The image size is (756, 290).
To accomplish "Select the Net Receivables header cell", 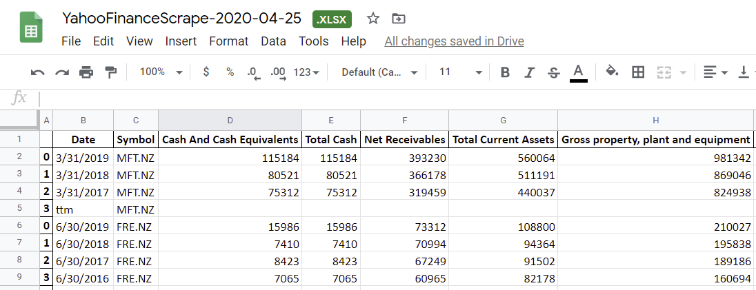I will [404, 140].
